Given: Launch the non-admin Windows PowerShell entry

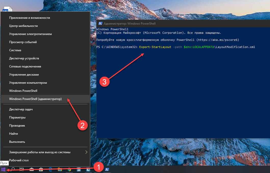Looking at the screenshot, I should click(x=45, y=91).
